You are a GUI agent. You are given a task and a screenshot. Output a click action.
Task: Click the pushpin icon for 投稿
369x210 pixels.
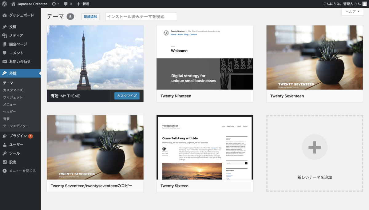pos(5,27)
